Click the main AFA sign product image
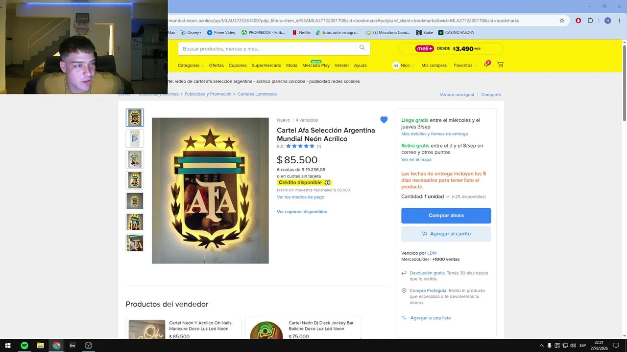 [x=210, y=191]
